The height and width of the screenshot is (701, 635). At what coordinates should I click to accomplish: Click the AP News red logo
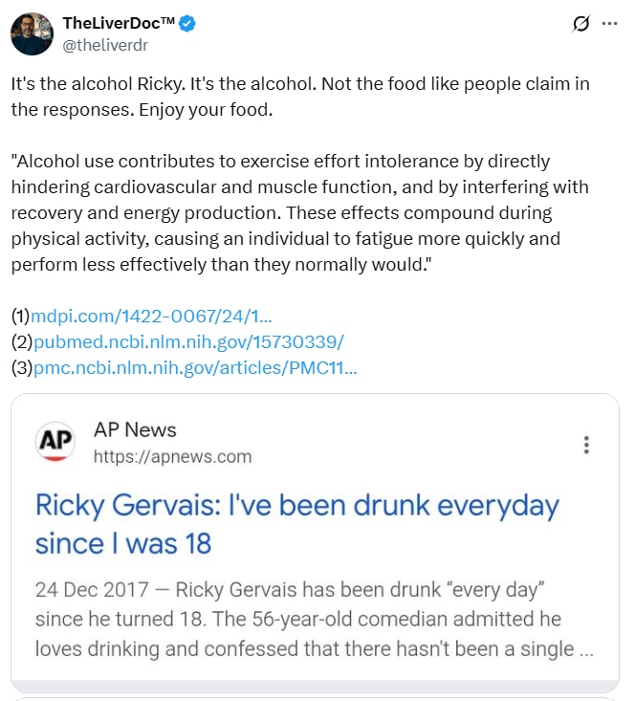coord(55,442)
